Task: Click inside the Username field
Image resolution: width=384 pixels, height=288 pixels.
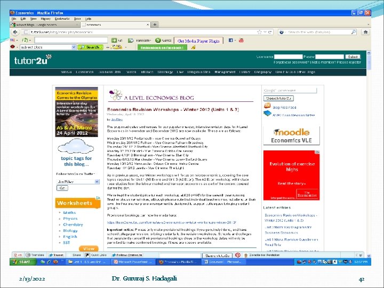Action: click(288, 57)
